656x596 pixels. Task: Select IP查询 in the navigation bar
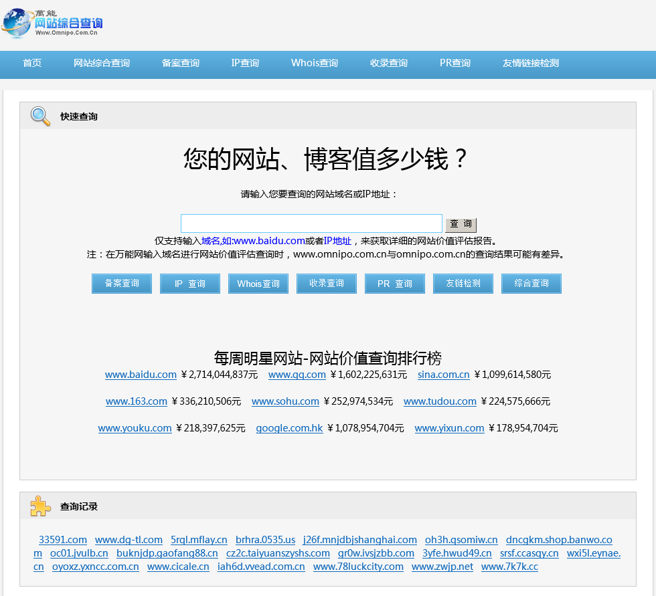[245, 63]
